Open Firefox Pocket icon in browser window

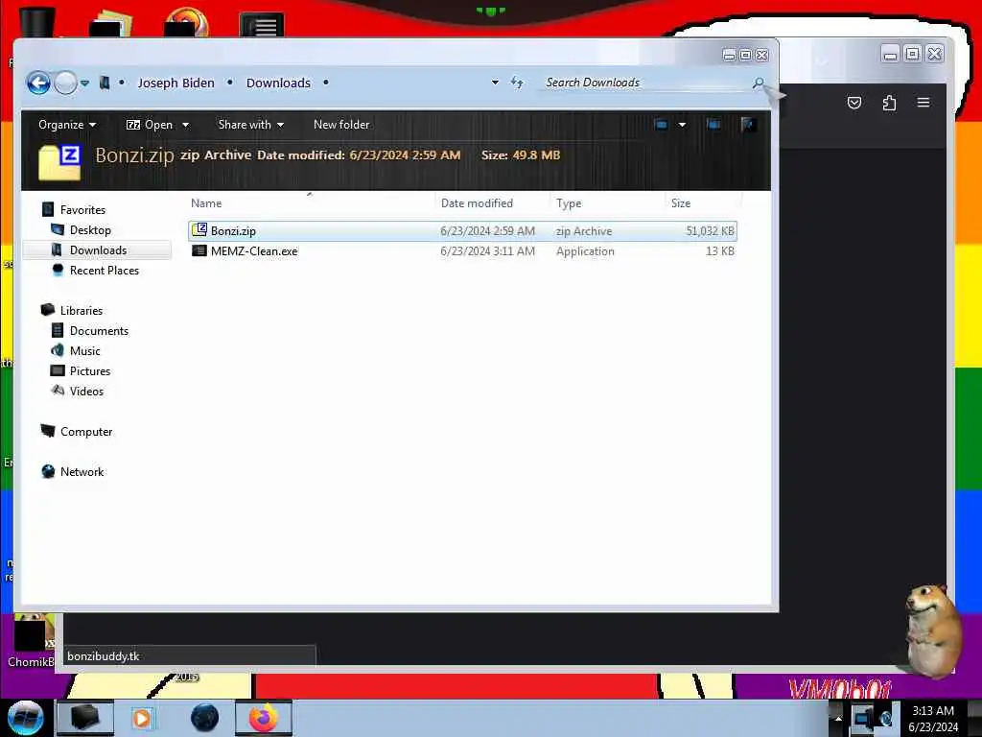[854, 103]
